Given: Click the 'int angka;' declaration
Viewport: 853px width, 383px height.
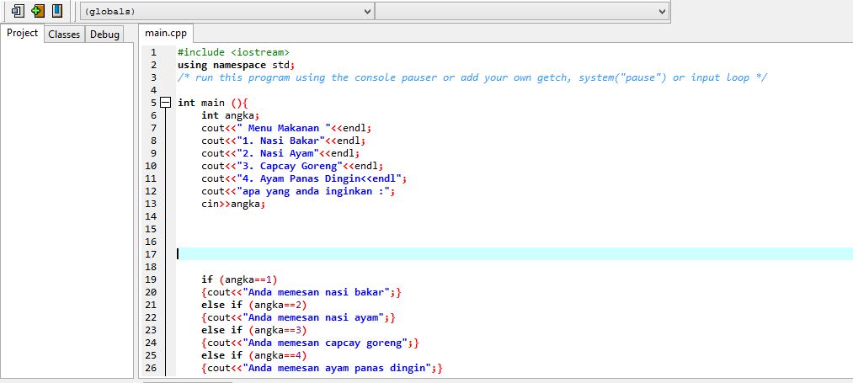Looking at the screenshot, I should tap(231, 115).
